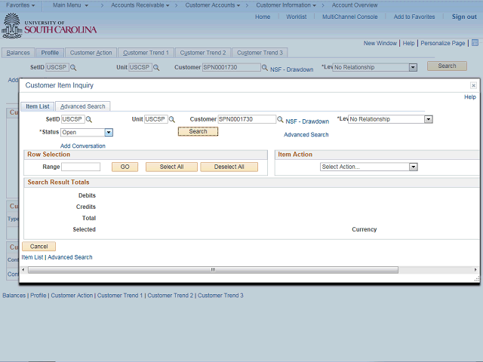Click the GO button

[125, 167]
